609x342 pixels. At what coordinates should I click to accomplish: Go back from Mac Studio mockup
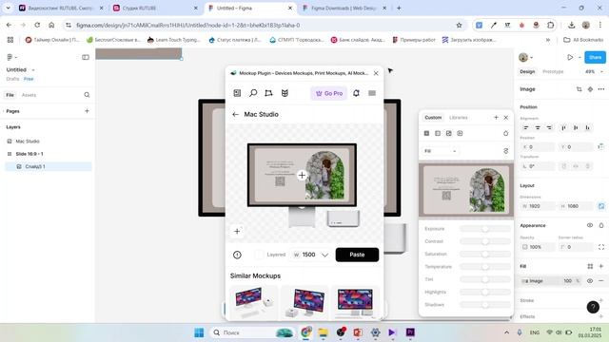click(235, 114)
